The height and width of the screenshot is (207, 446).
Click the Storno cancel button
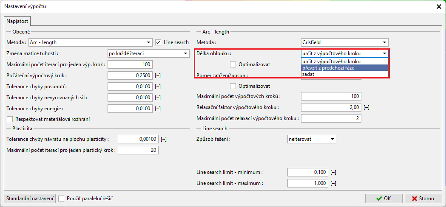423,199
